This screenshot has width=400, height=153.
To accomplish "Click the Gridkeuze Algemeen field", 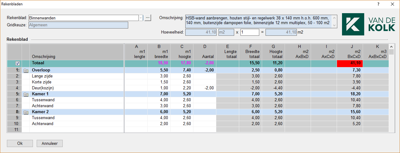I will (78, 25).
